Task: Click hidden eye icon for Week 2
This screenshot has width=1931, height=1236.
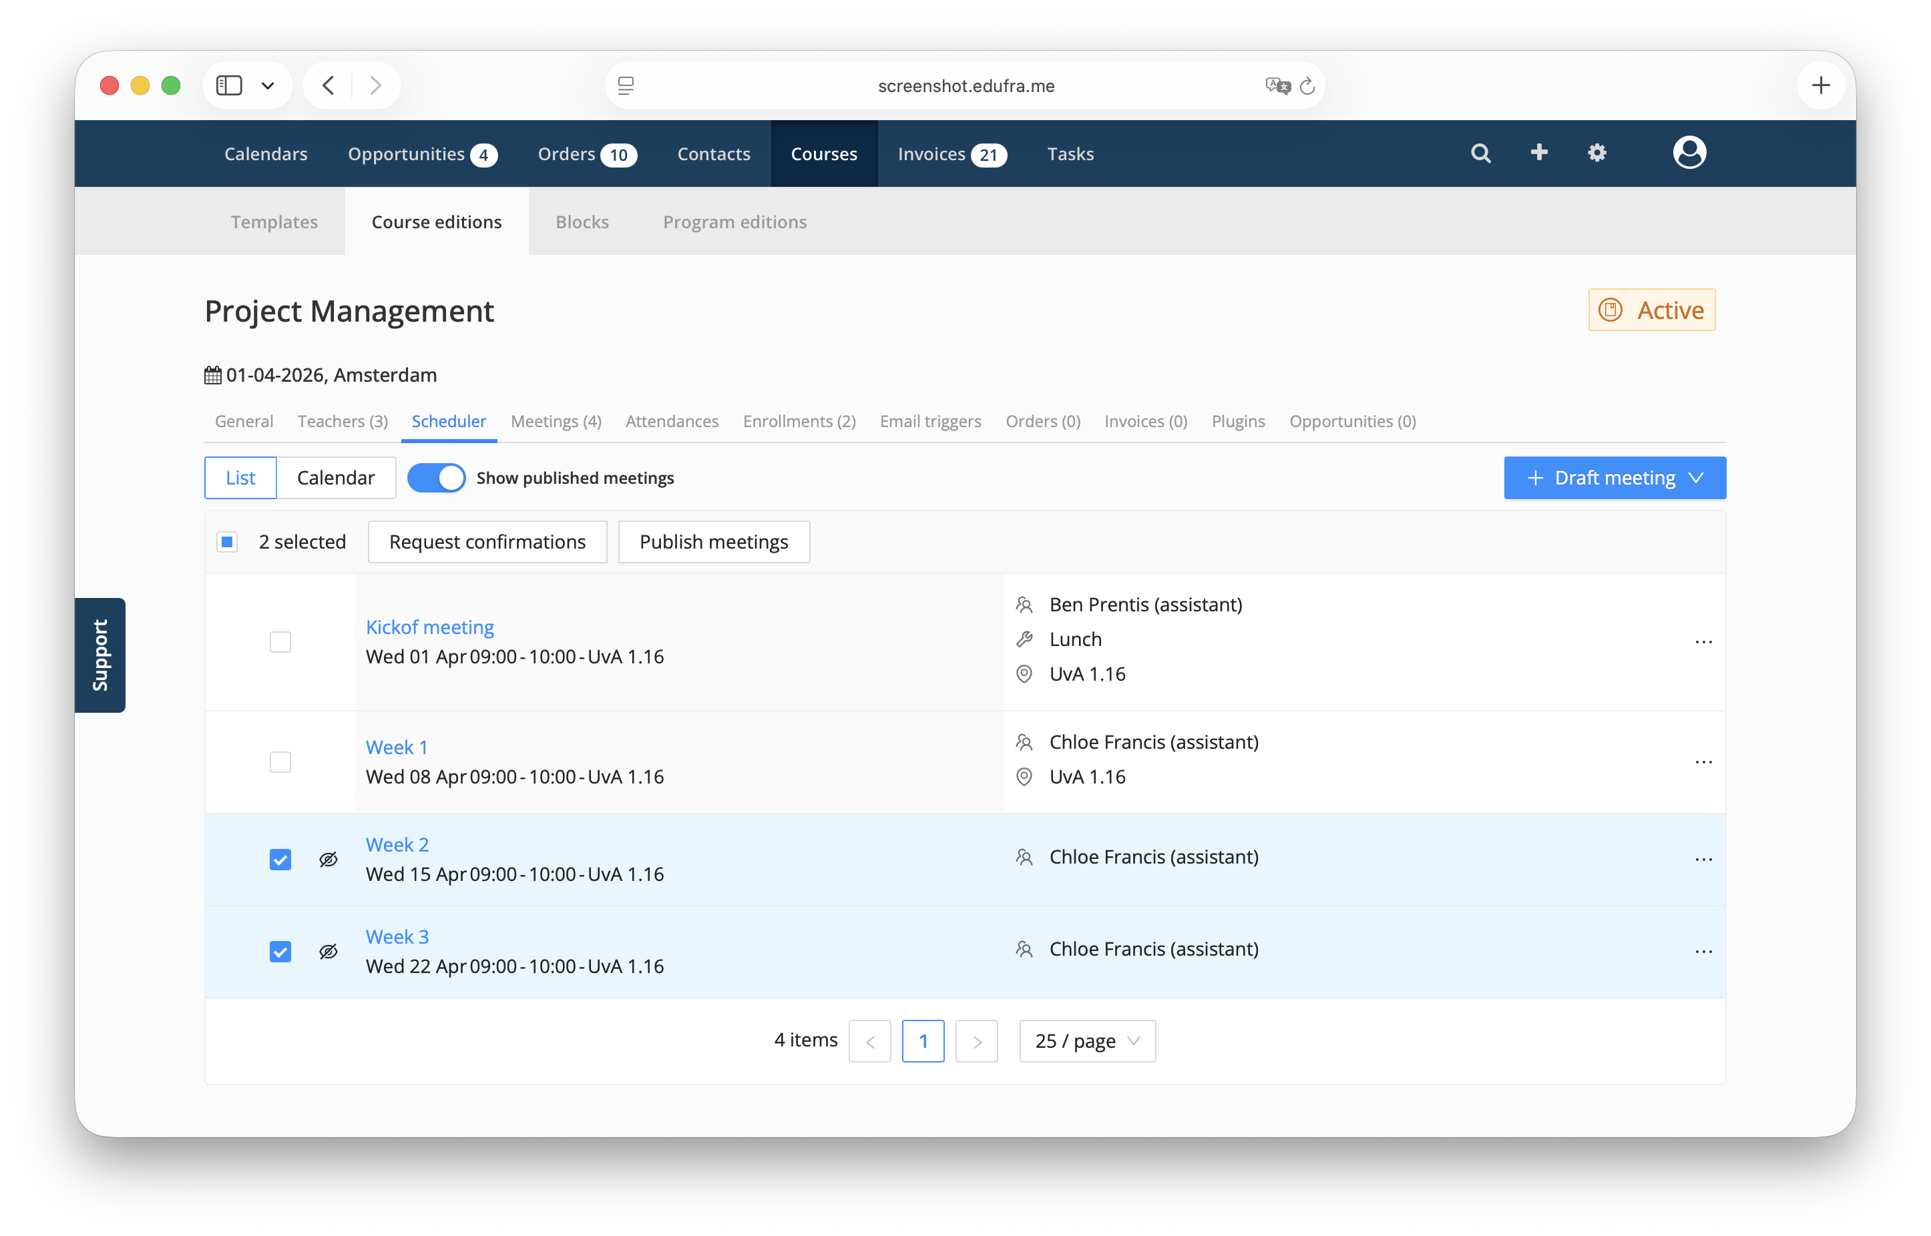Action: 329,860
